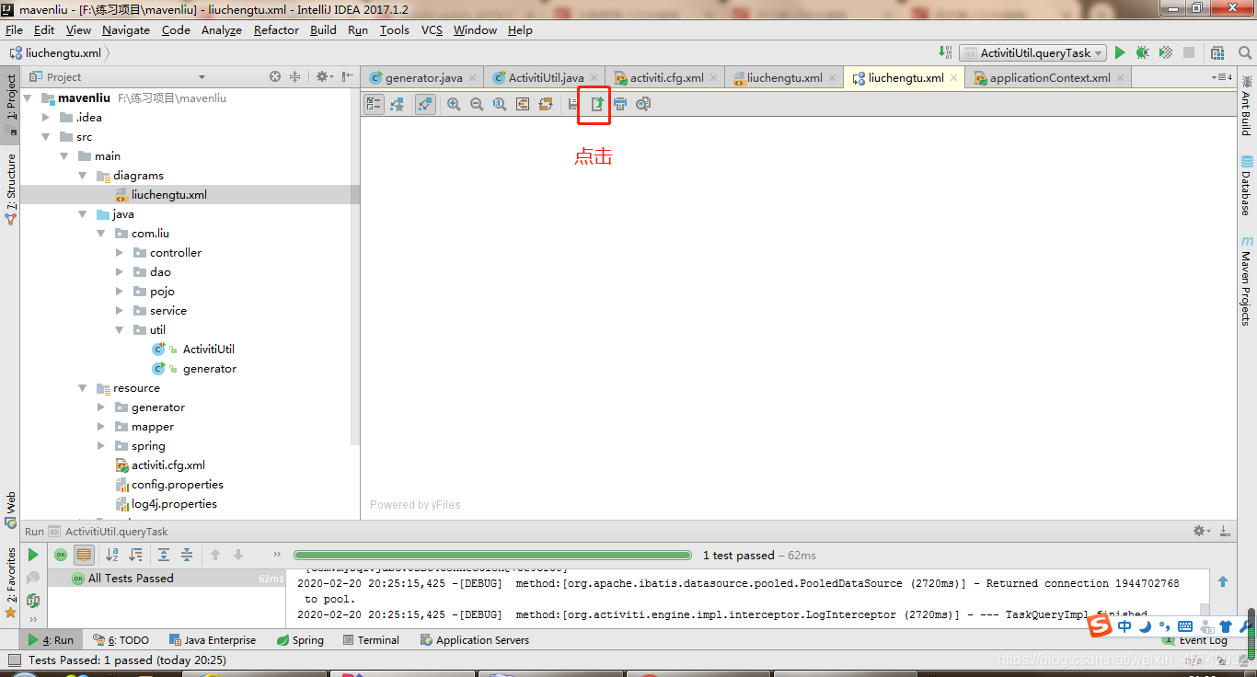The image size is (1257, 677).
Task: Switch to activiti.cfg.xml editor tab
Action: [666, 77]
